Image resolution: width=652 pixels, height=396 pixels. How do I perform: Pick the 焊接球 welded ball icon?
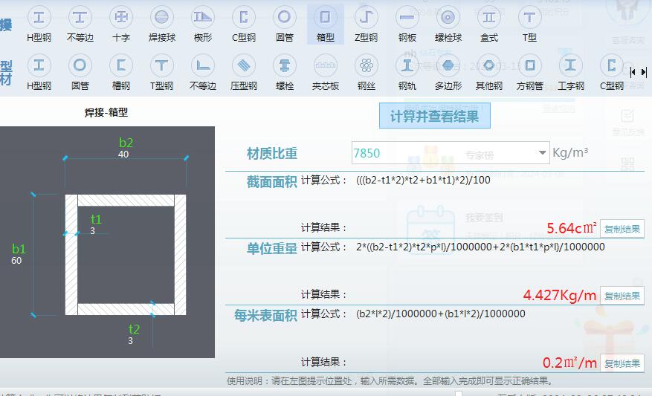click(x=162, y=24)
